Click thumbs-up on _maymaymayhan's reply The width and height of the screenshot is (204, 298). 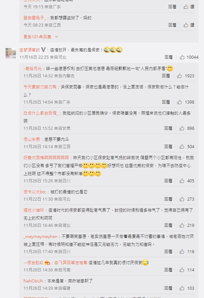[x=182, y=251]
